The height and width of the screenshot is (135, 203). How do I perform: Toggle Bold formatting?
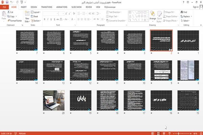pyautogui.click(x=44, y=19)
